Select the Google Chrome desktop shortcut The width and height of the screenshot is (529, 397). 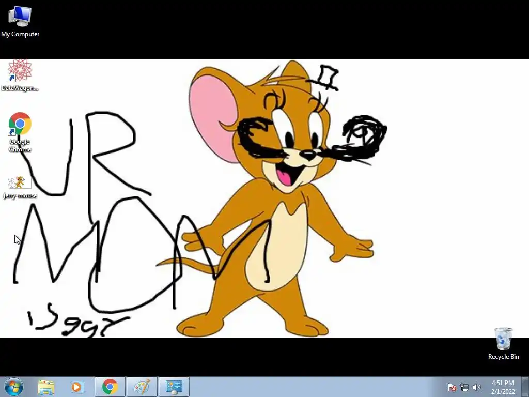[20, 132]
